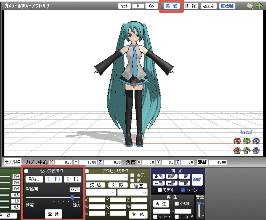Rotate around Z axis icon
266x220 pixels.
click(x=256, y=141)
